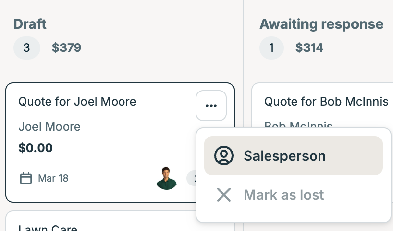Click the partially hidden badge beside the avatar
Image resolution: width=393 pixels, height=231 pixels.
click(191, 178)
